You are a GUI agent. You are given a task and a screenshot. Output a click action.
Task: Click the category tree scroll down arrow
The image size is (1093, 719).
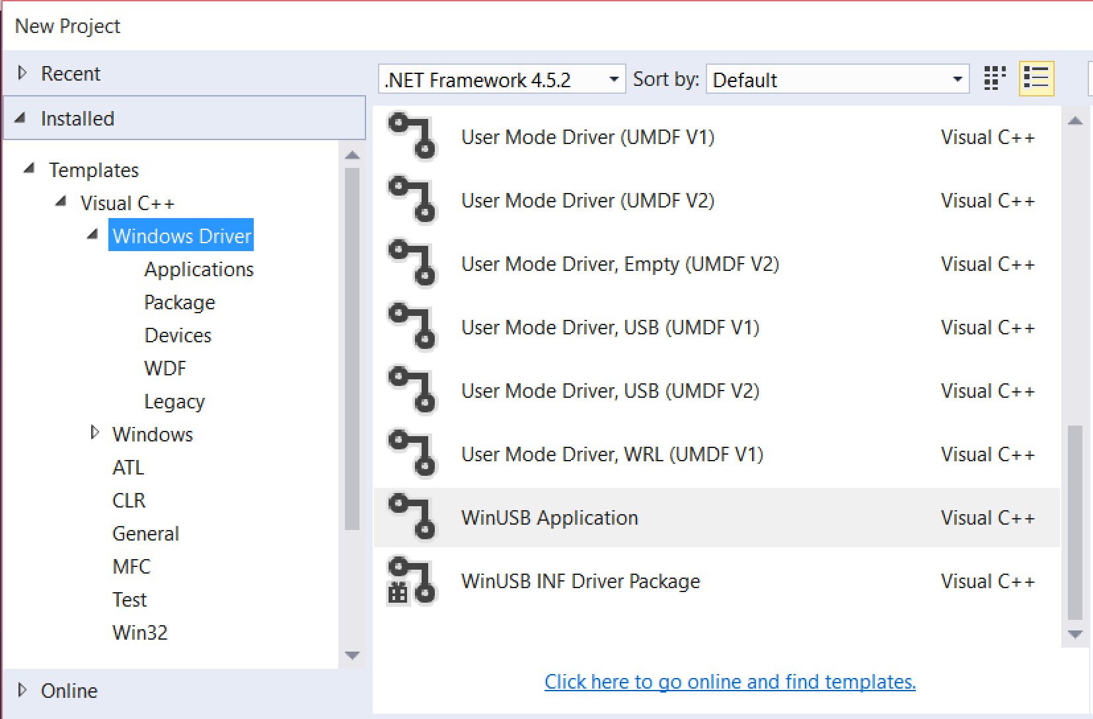[352, 656]
